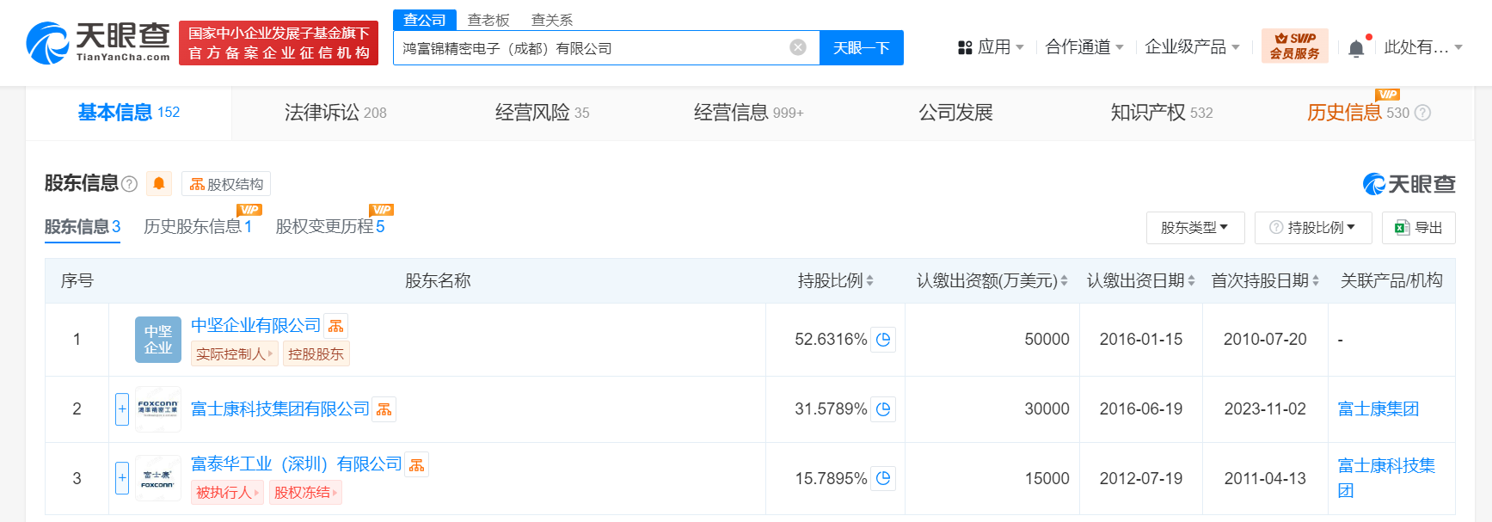Open the 持股比例 filter dropdown
Screen dimensions: 1492x522
(1313, 228)
